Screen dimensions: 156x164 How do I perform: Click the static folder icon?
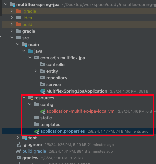[x=37, y=118]
